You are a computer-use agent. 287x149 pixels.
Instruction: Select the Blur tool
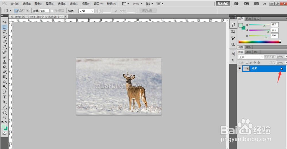coord(5,82)
